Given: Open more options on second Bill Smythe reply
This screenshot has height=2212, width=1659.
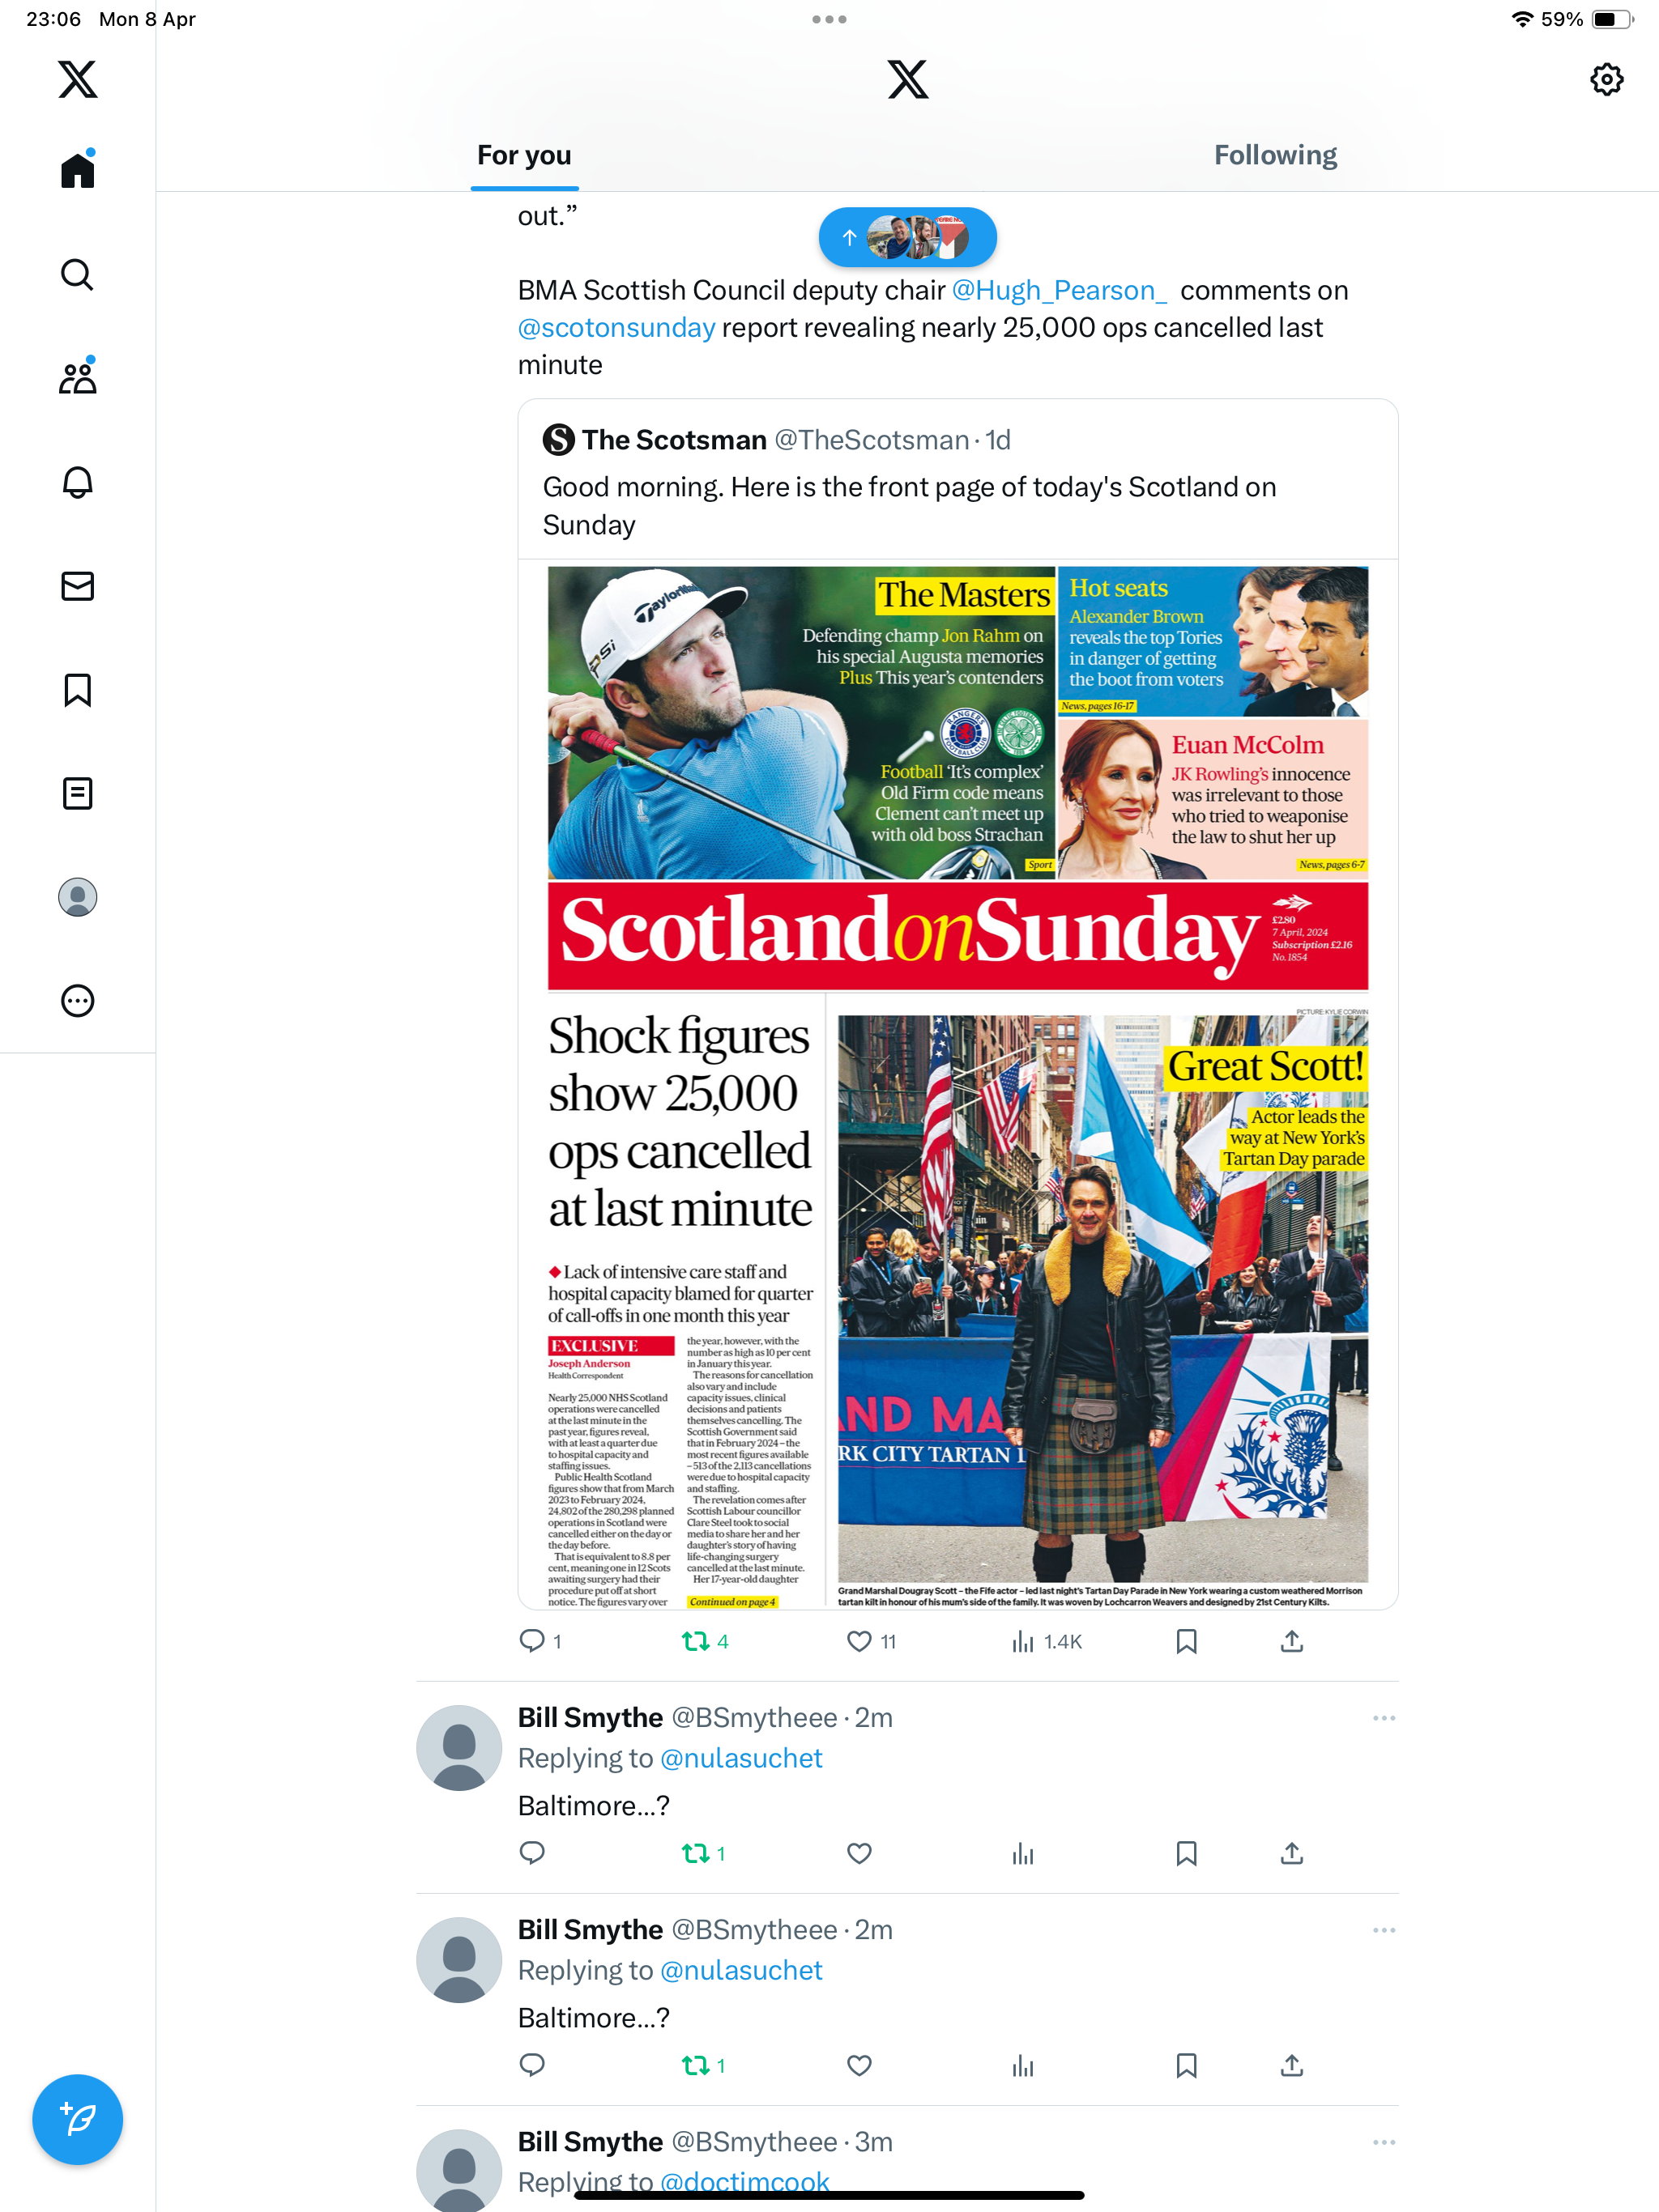Looking at the screenshot, I should 1384,1930.
